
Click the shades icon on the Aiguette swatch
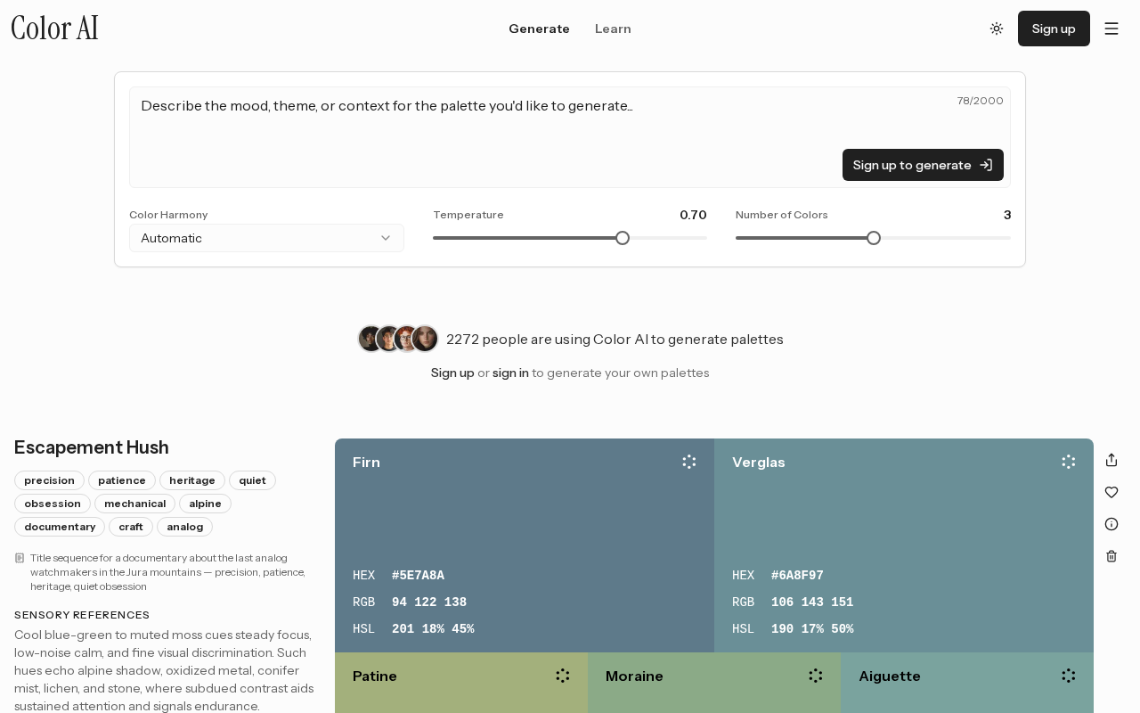[x=1069, y=676]
